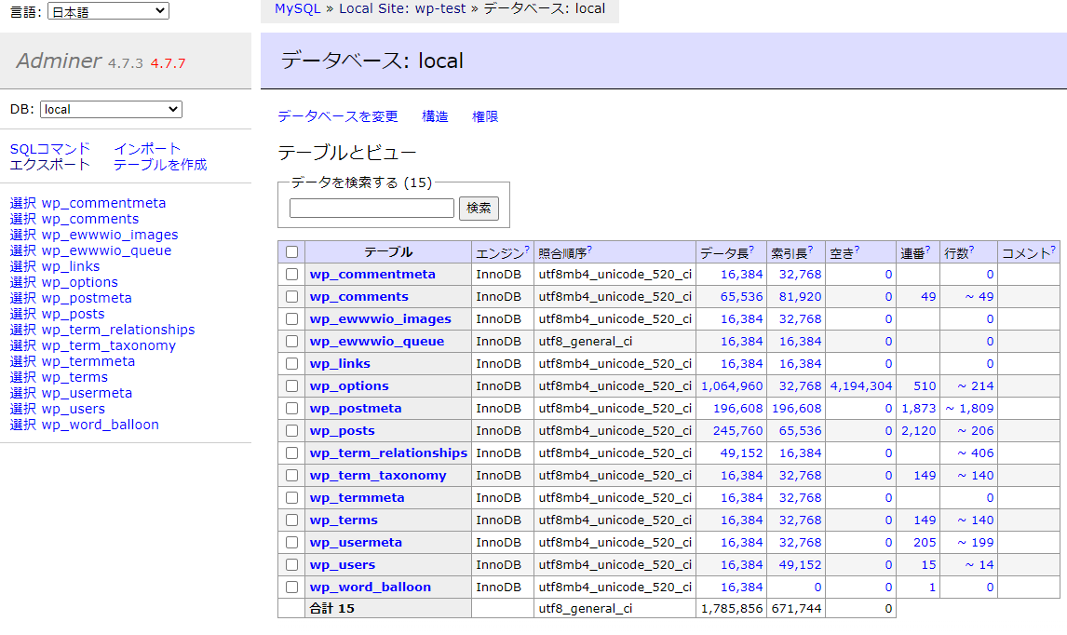The height and width of the screenshot is (635, 1067).
Task: Click help icon next to エンジン header
Action: 527,250
